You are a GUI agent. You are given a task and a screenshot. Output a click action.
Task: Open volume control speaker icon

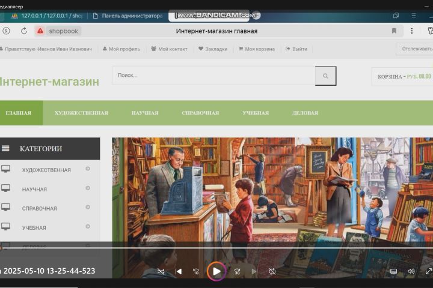411,271
